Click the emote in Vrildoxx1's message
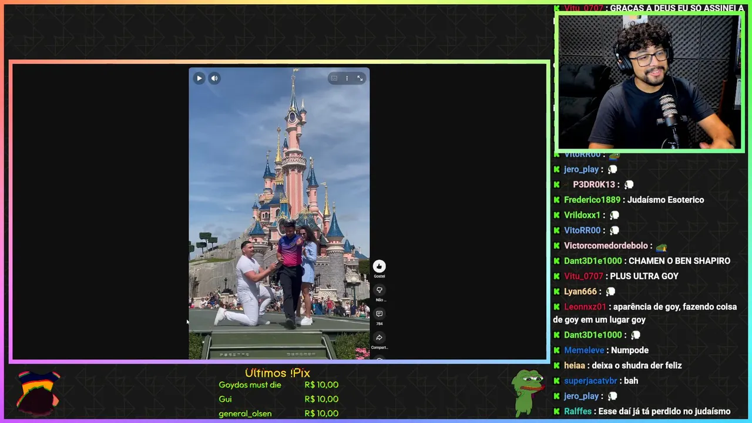 (615, 215)
